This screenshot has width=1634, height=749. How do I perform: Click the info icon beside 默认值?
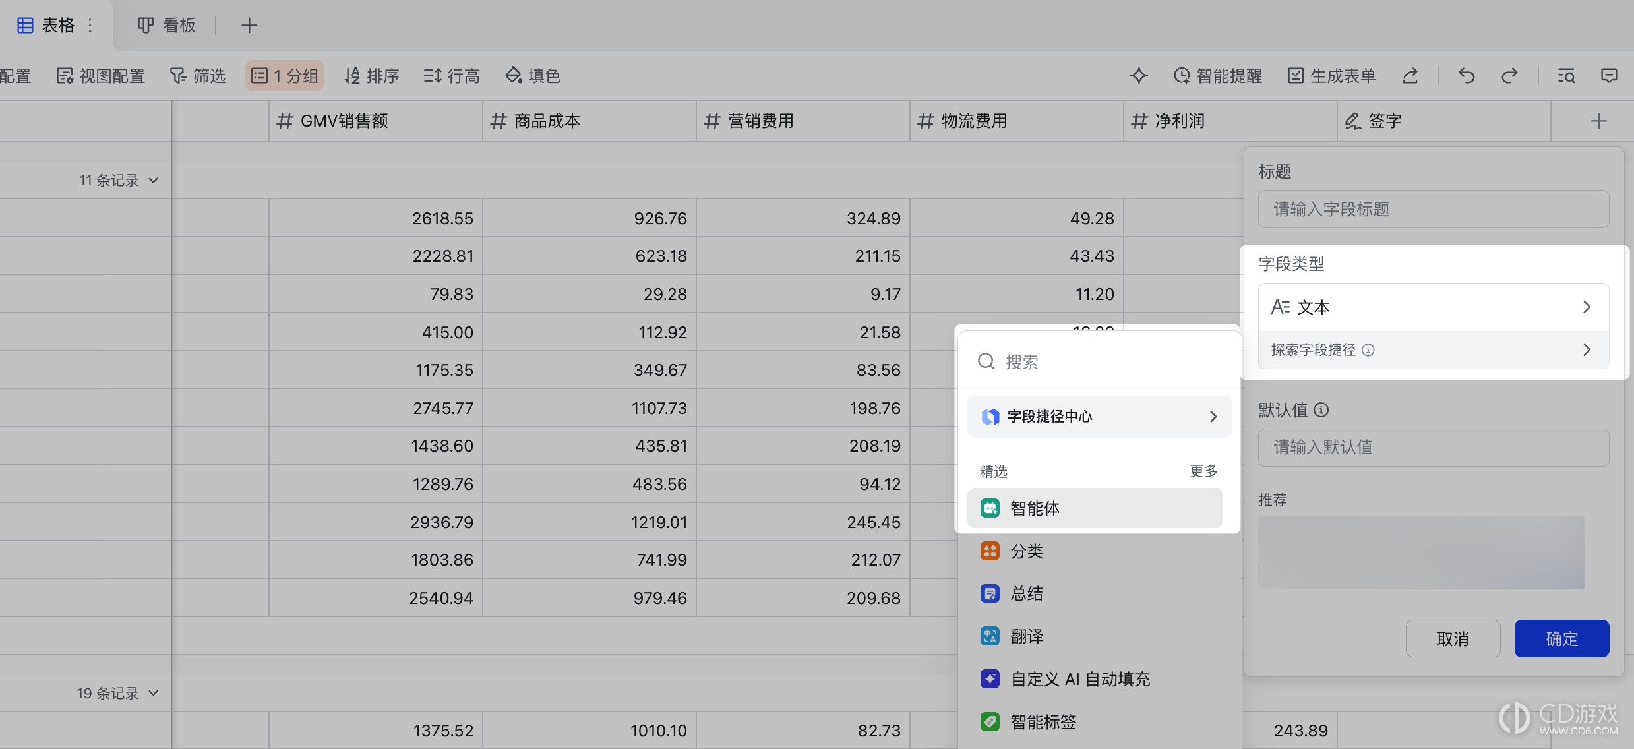click(x=1321, y=410)
